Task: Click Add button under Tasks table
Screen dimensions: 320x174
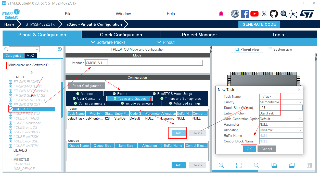Action: 178,133
